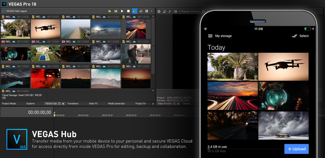The width and height of the screenshot is (325, 158).
Task: Click the timeline cursor marker at start
Action: [54, 115]
